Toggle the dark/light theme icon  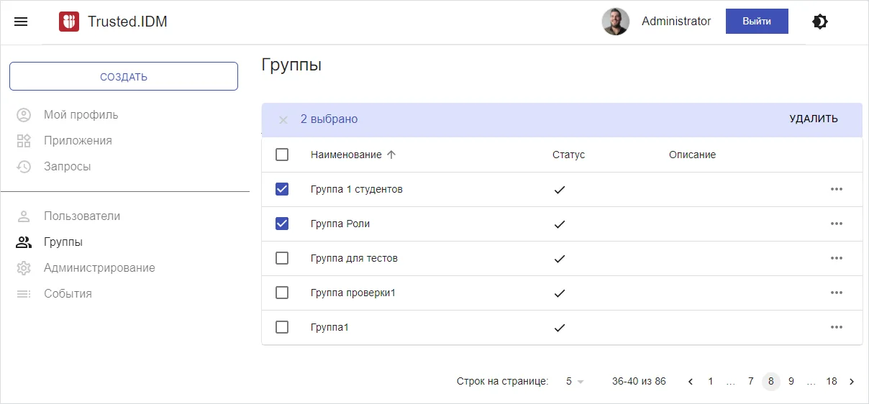[819, 22]
